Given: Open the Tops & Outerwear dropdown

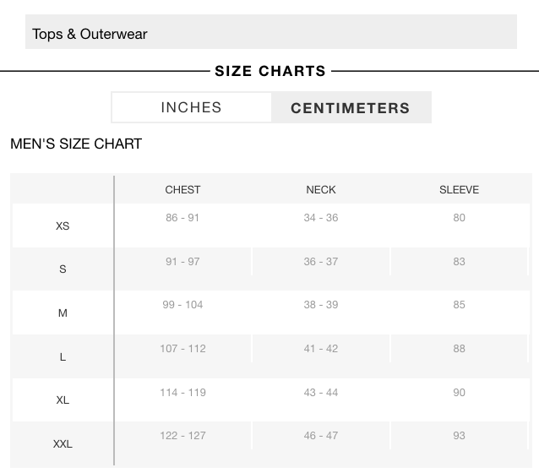Looking at the screenshot, I should tap(270, 34).
